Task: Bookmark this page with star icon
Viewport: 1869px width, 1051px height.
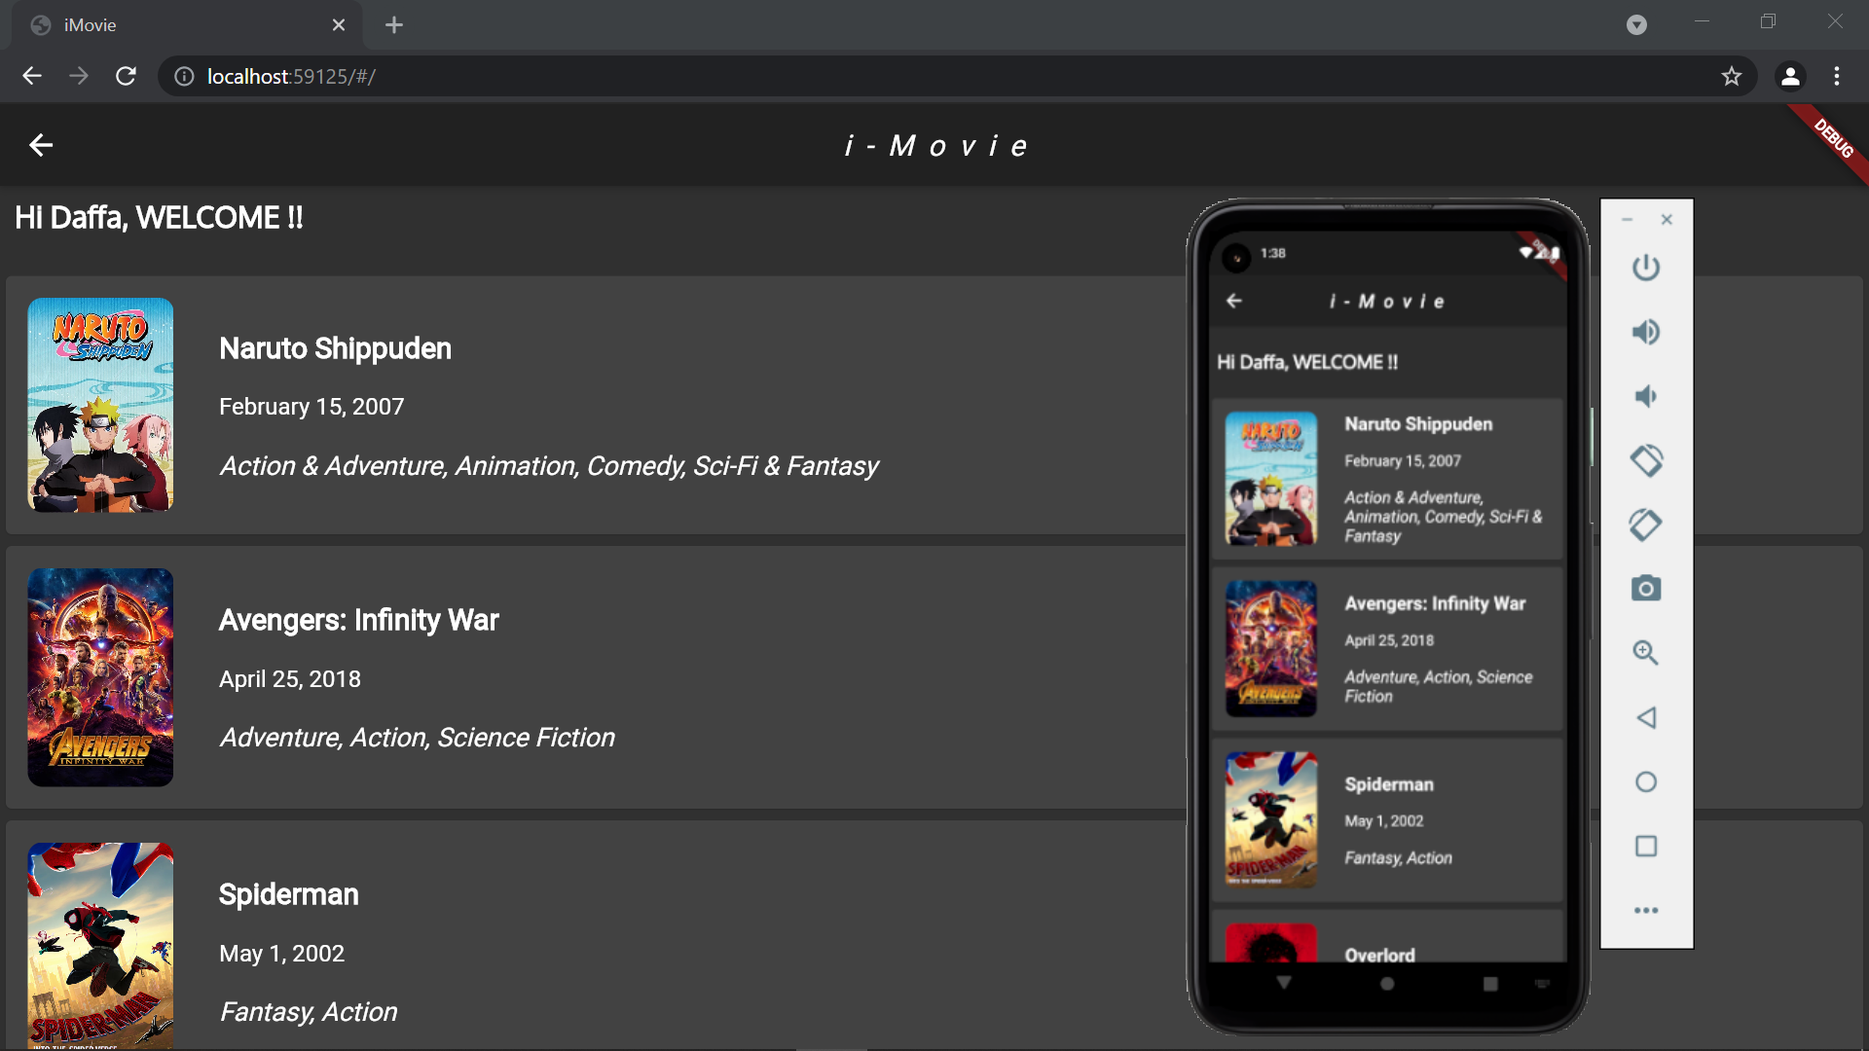Action: click(1731, 77)
